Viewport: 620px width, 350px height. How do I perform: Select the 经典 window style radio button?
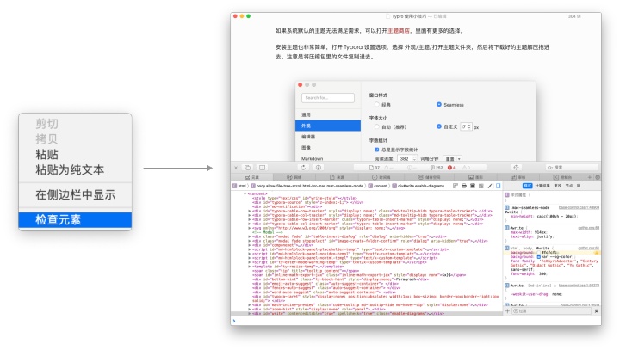click(x=377, y=104)
